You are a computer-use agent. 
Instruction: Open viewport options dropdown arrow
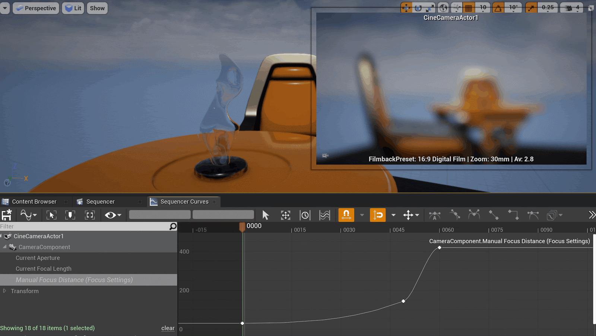coord(5,8)
